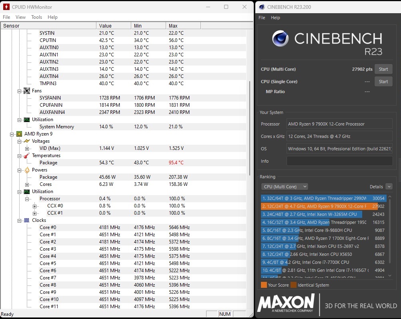Click the Clocks waveform icon
This screenshot has height=319, width=401.
pos(27,220)
